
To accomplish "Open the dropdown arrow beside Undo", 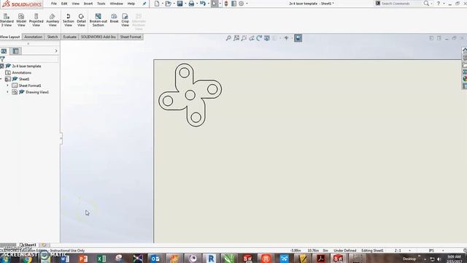I will pyautogui.click(x=209, y=4).
